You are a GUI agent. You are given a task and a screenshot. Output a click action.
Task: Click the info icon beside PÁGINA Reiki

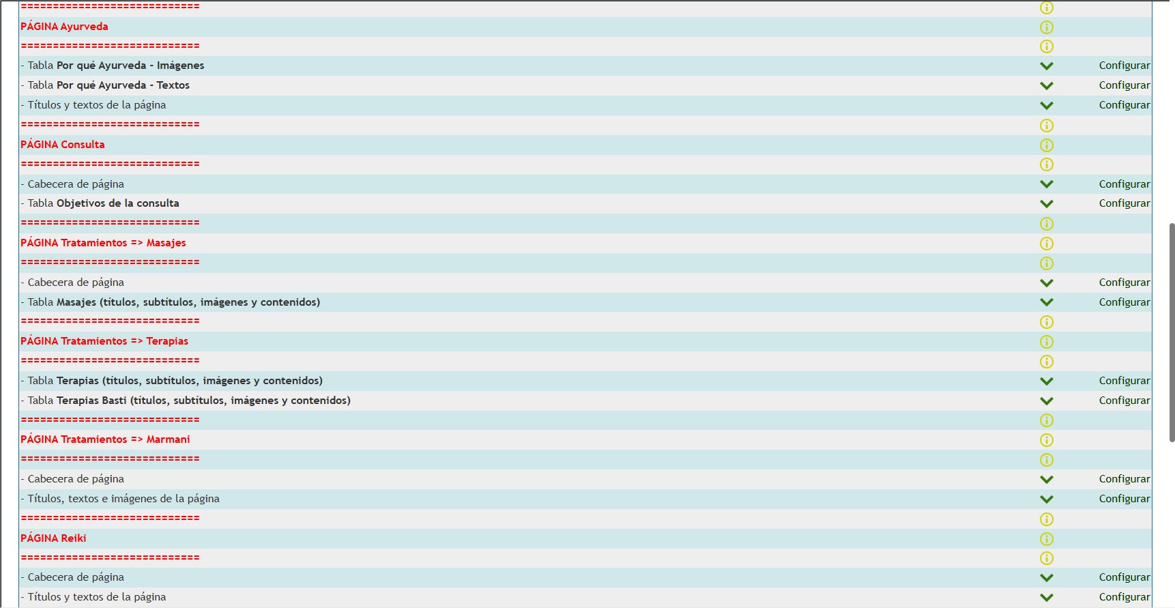[x=1046, y=539]
